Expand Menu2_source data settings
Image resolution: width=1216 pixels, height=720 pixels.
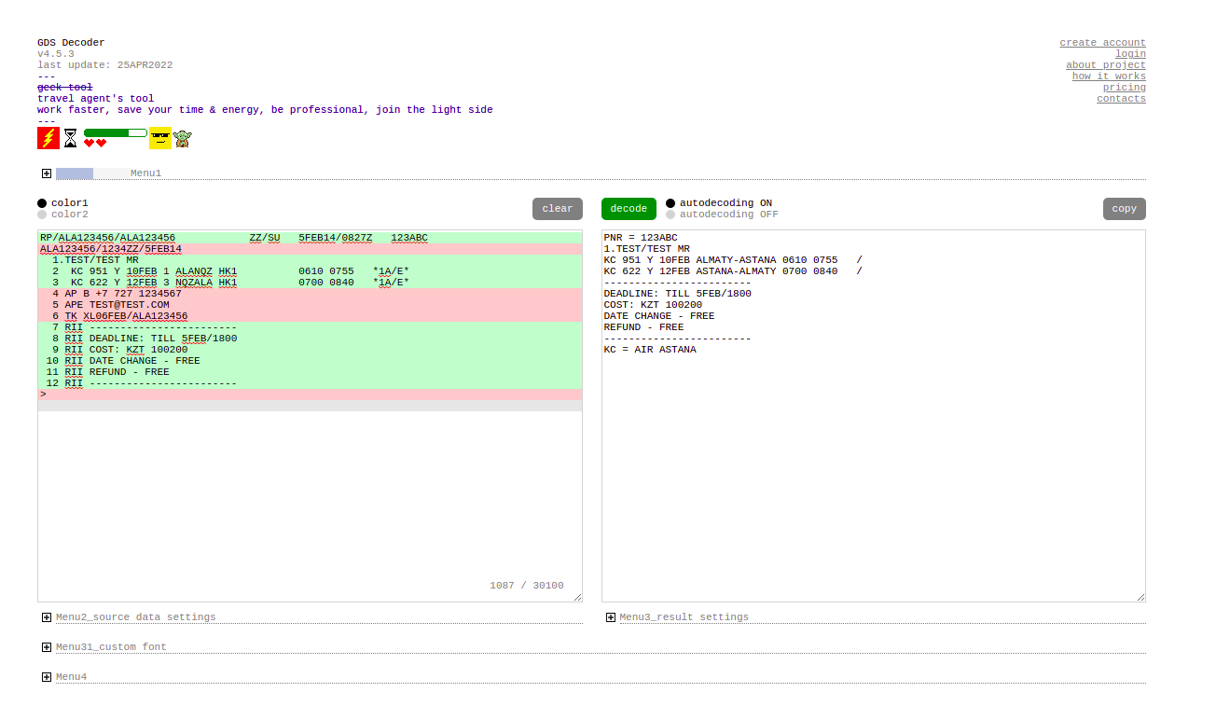pyautogui.click(x=47, y=616)
